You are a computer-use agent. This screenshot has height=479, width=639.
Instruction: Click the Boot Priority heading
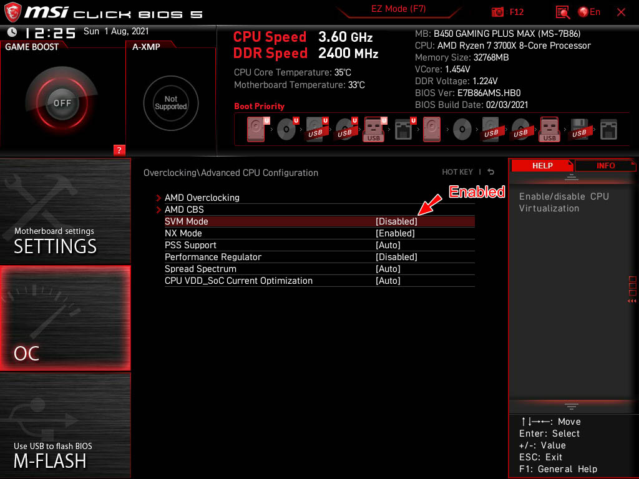259,106
